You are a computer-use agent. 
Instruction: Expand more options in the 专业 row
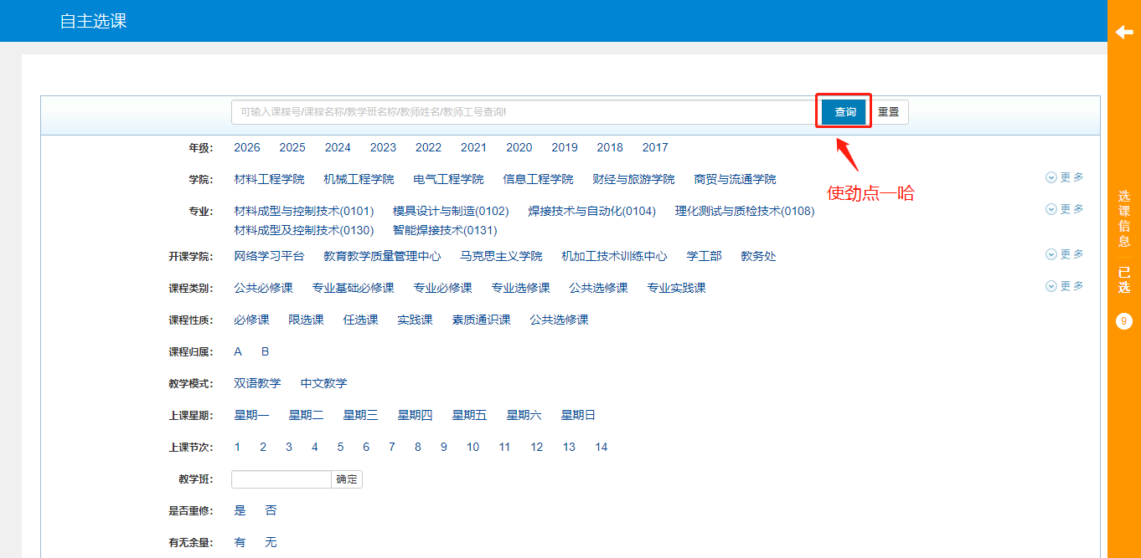[1064, 209]
